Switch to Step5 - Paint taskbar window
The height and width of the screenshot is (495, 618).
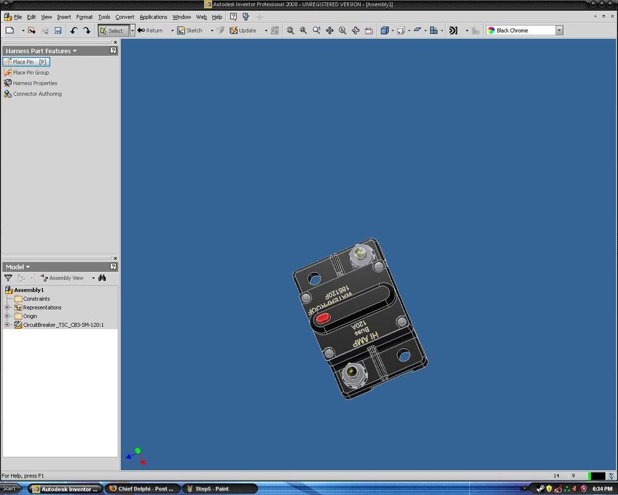pyautogui.click(x=220, y=489)
